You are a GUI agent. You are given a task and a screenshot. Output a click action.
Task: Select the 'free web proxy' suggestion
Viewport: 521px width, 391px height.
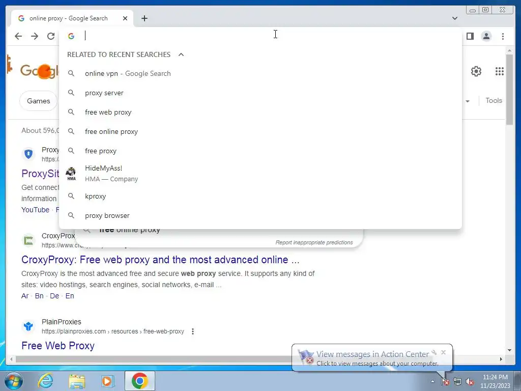(x=260, y=112)
